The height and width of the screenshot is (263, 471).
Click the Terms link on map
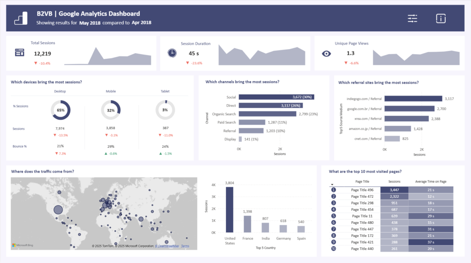185,246
